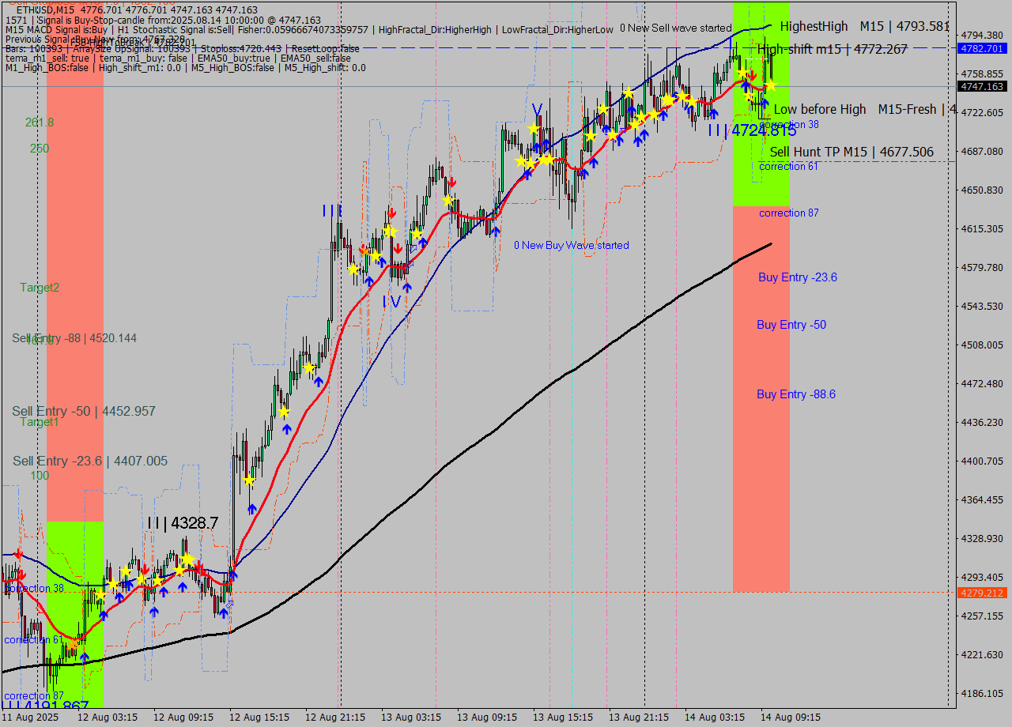Click the orange 4279.212 price tag
Screen dimensions: 1012x727
[x=981, y=593]
